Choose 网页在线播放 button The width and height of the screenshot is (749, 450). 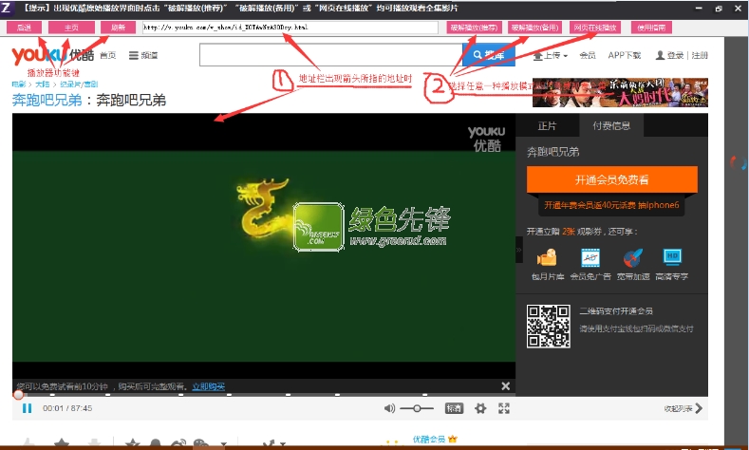click(595, 28)
